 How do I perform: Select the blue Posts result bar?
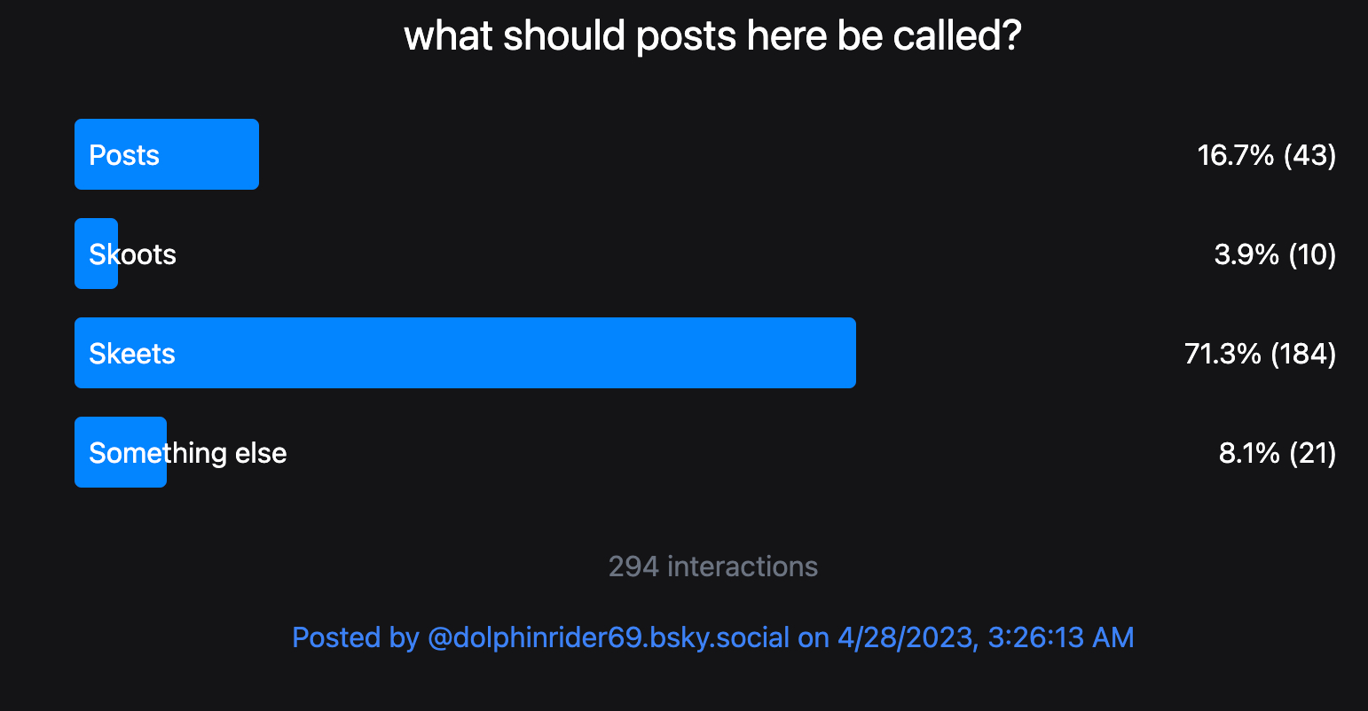pyautogui.click(x=213, y=154)
